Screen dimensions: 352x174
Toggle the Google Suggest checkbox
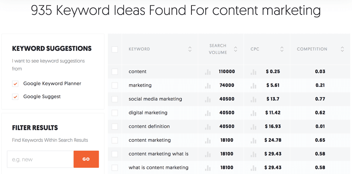15,97
